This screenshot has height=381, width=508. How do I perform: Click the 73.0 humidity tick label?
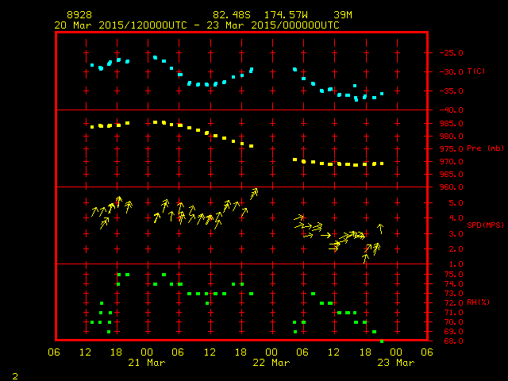coord(453,294)
